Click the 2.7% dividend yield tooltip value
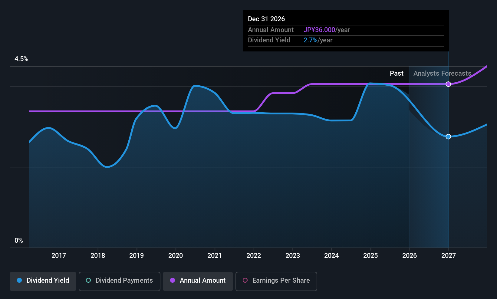The image size is (497, 299). pyautogui.click(x=311, y=40)
